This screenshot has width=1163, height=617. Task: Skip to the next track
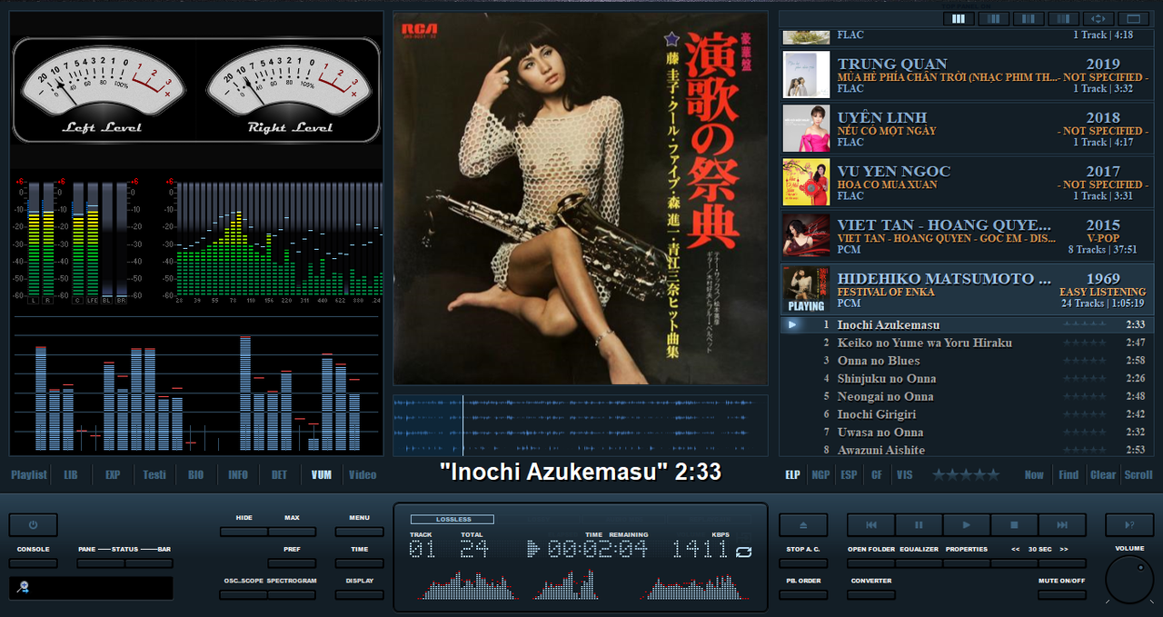(1063, 525)
